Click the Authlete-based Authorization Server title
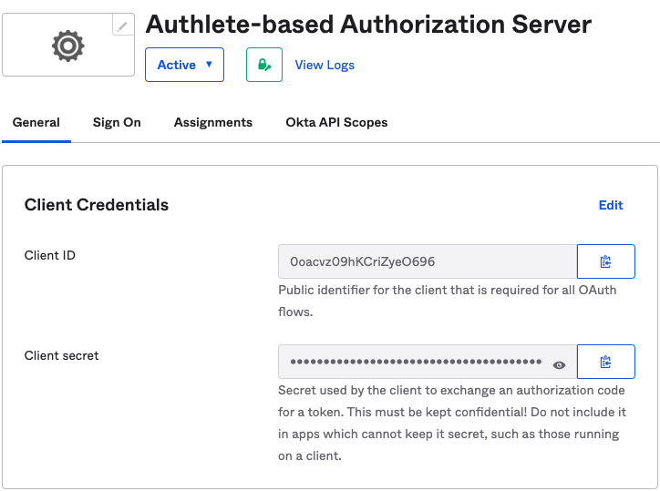 coord(368,25)
